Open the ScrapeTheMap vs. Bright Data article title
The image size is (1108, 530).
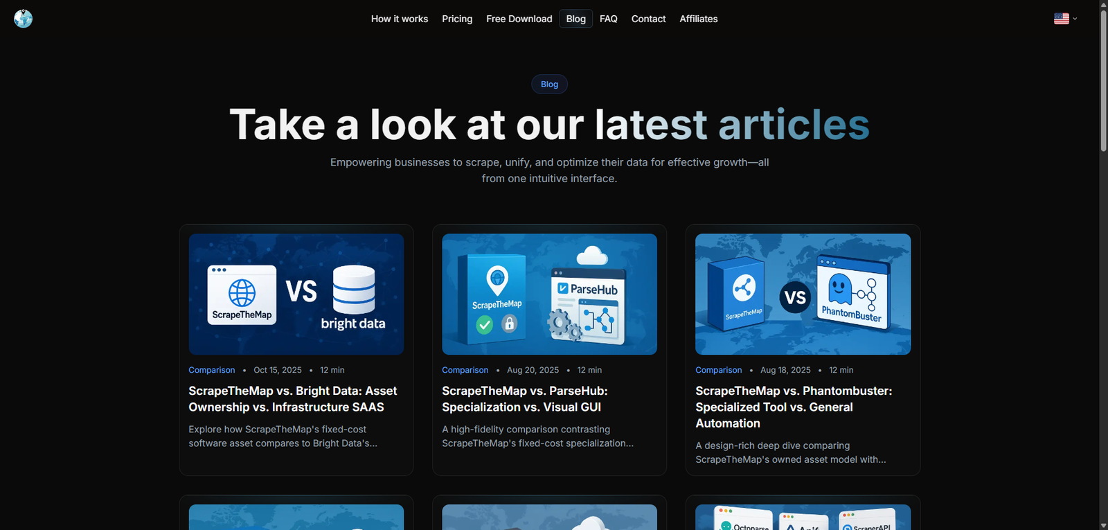coord(292,399)
